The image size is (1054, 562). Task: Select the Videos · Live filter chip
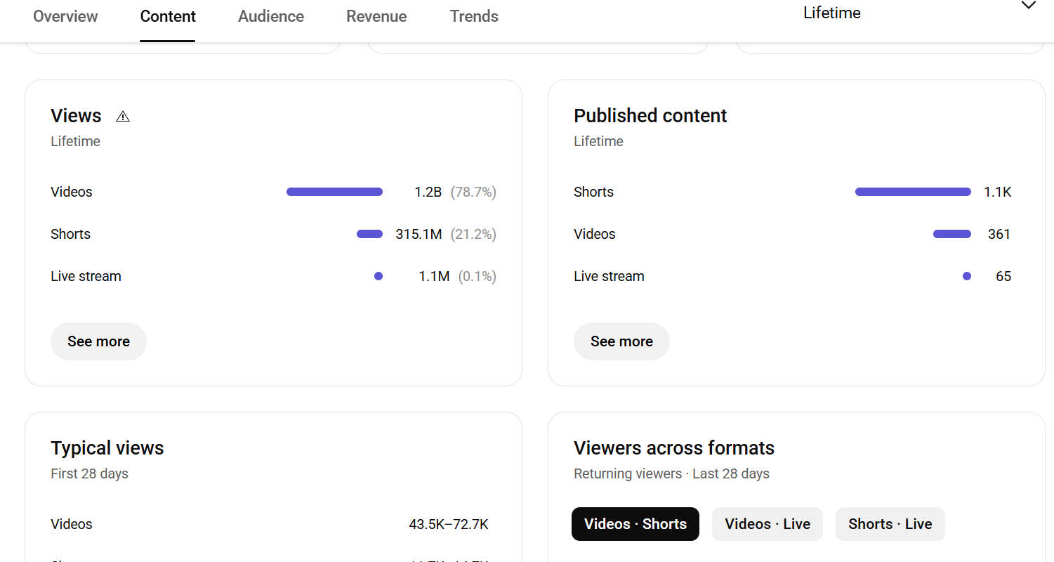(x=767, y=524)
